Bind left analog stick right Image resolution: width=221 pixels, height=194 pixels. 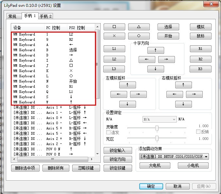(x=138, y=94)
